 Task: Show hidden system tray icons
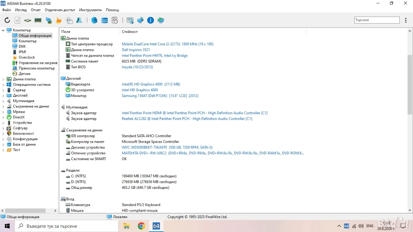click(x=339, y=226)
